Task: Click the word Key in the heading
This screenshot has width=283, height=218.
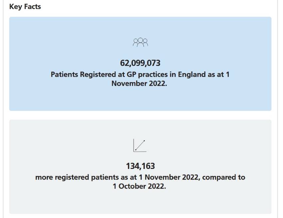Action: [x=16, y=7]
